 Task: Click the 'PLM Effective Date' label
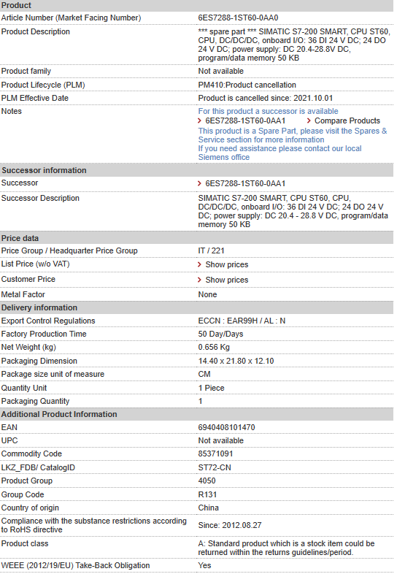[x=35, y=98]
